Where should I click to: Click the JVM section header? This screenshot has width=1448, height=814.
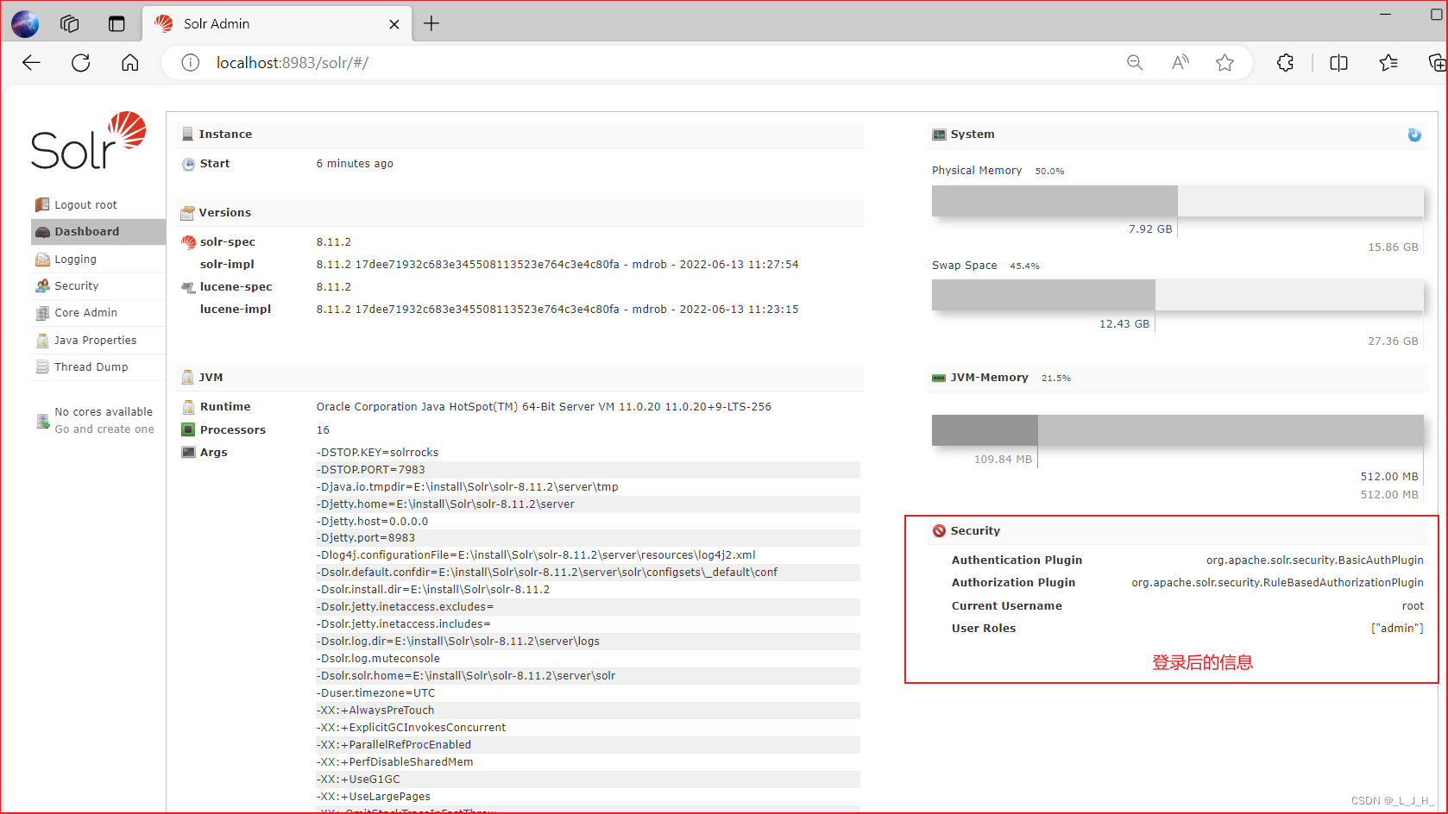(x=520, y=378)
